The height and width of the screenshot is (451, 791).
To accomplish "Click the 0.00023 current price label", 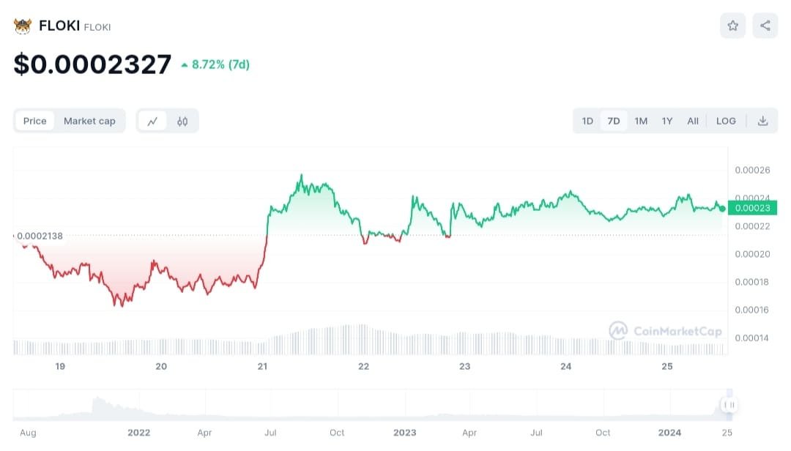I will tap(752, 208).
